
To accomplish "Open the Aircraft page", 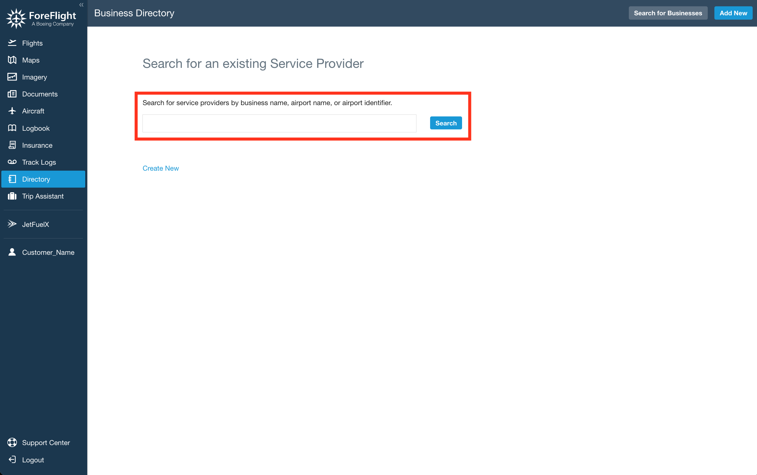I will point(43,111).
